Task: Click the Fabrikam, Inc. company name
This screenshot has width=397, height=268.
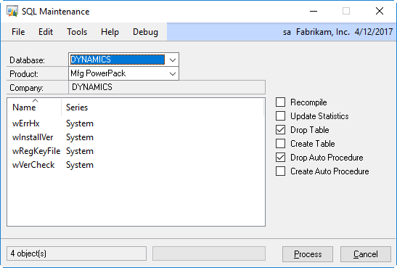Action: pyautogui.click(x=323, y=32)
